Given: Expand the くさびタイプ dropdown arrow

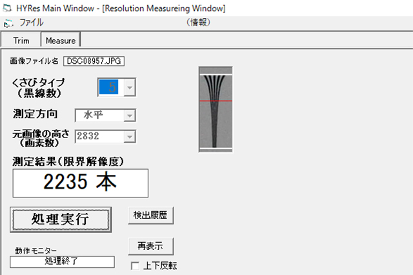Looking at the screenshot, I should pos(128,87).
